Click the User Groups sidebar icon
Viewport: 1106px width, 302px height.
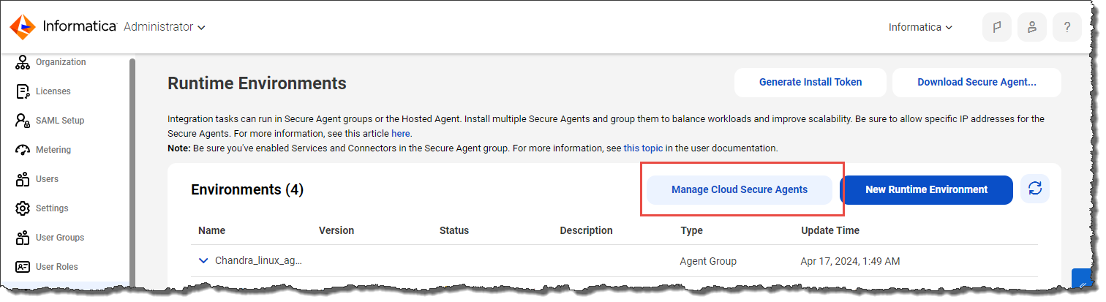click(x=23, y=238)
